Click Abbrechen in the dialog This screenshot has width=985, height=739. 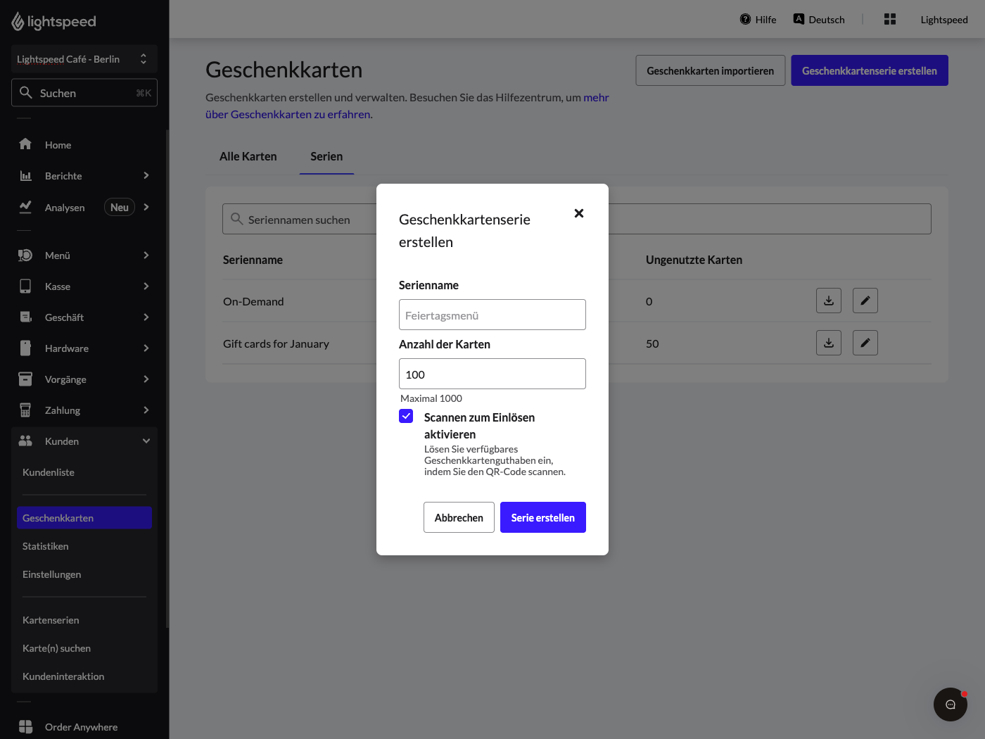[x=459, y=517]
